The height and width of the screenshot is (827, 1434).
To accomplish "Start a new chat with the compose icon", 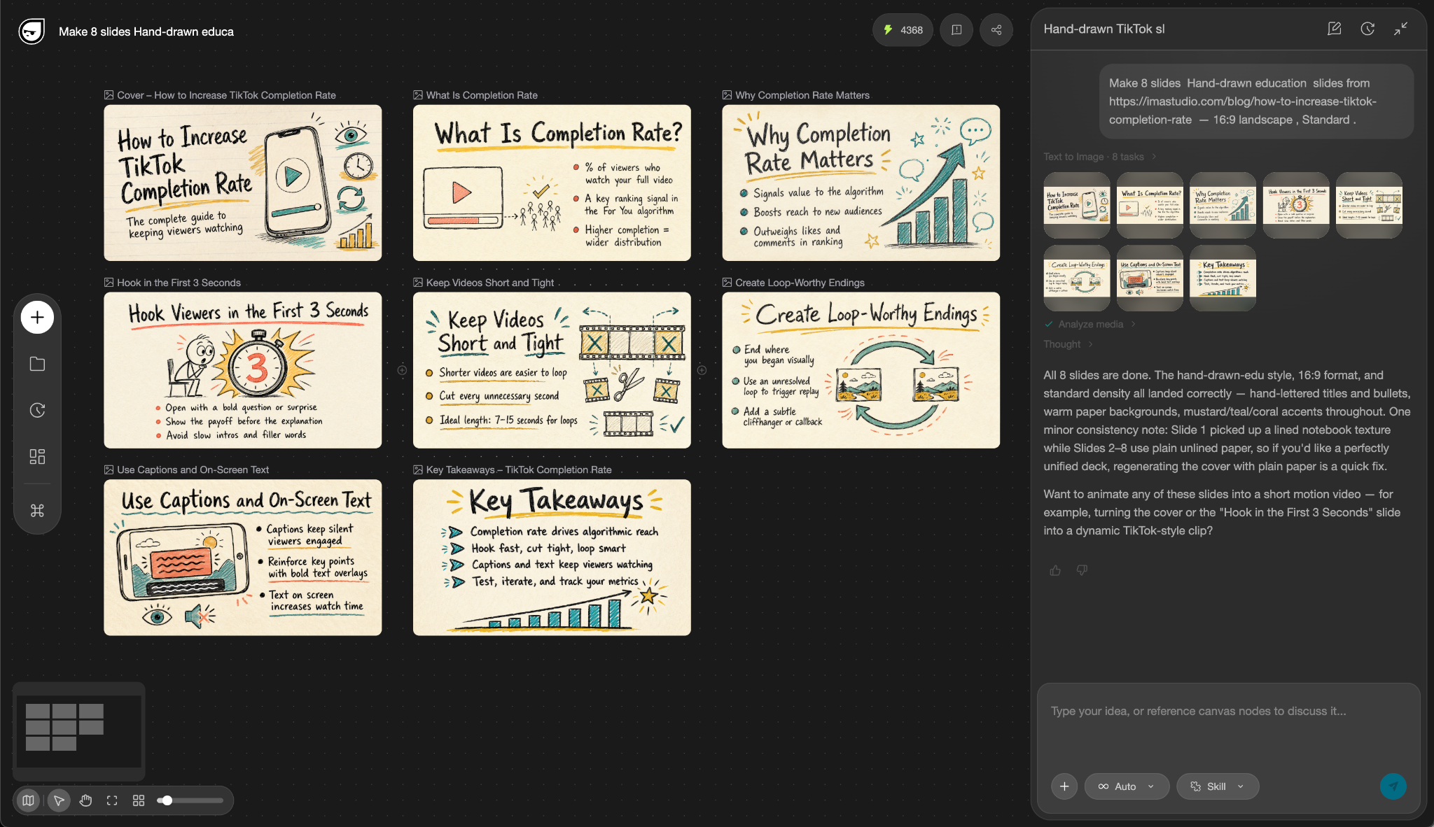I will coord(1335,29).
